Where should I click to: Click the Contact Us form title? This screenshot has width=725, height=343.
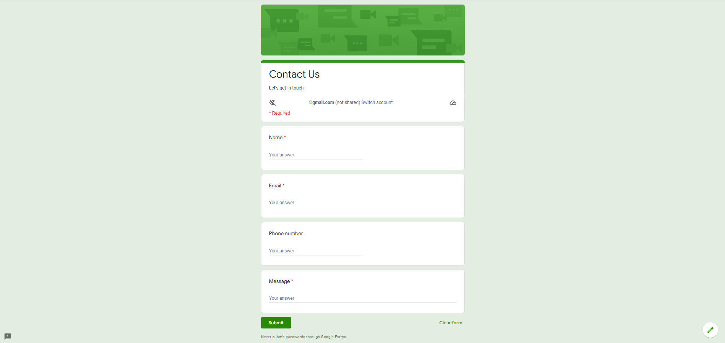tap(294, 74)
